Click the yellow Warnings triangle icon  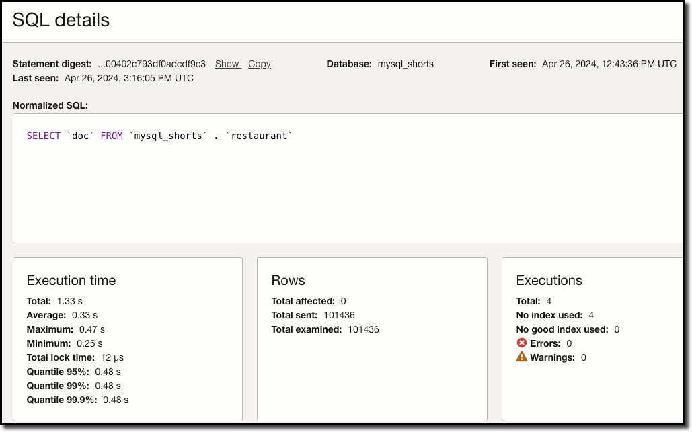click(521, 357)
